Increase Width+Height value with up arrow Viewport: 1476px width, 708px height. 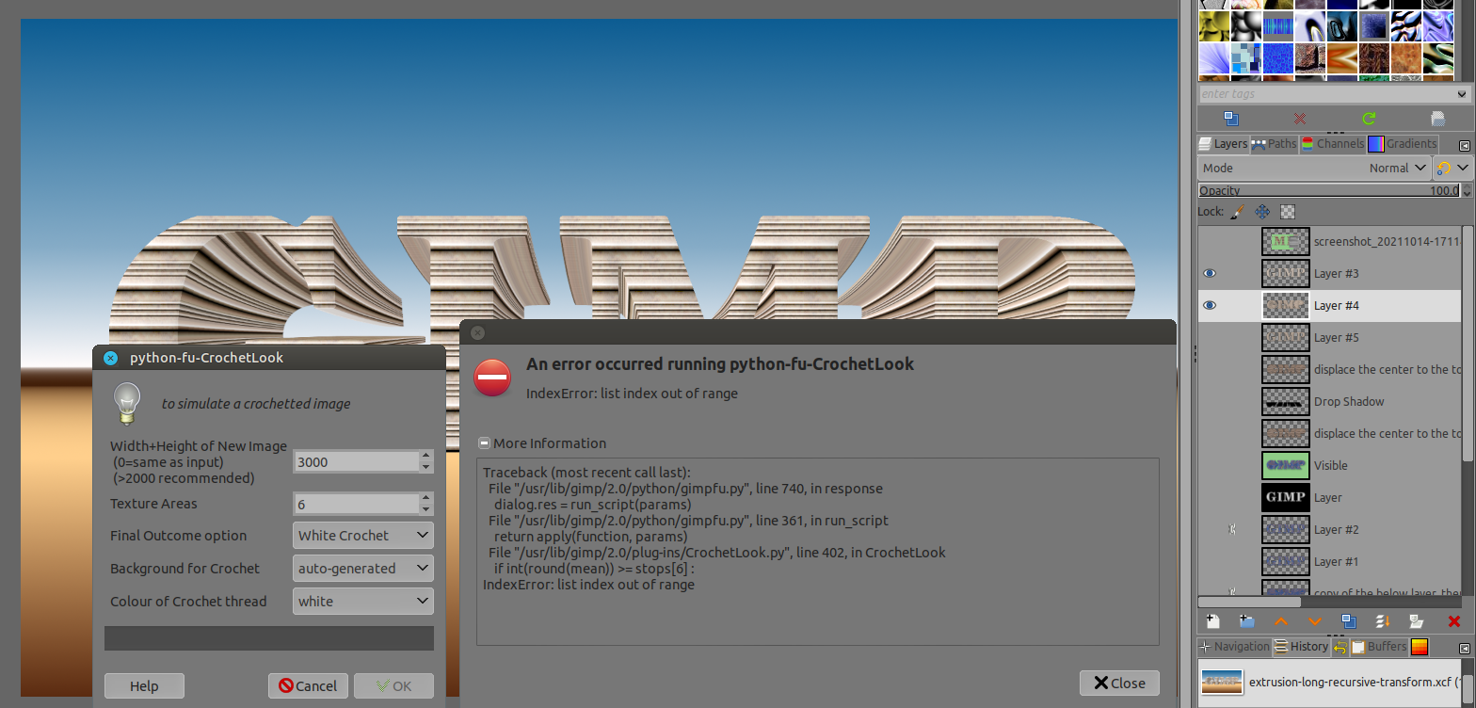pyautogui.click(x=425, y=456)
